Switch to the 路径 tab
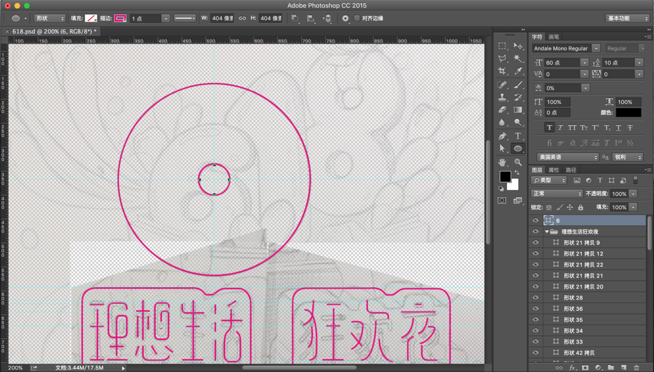 [x=571, y=170]
